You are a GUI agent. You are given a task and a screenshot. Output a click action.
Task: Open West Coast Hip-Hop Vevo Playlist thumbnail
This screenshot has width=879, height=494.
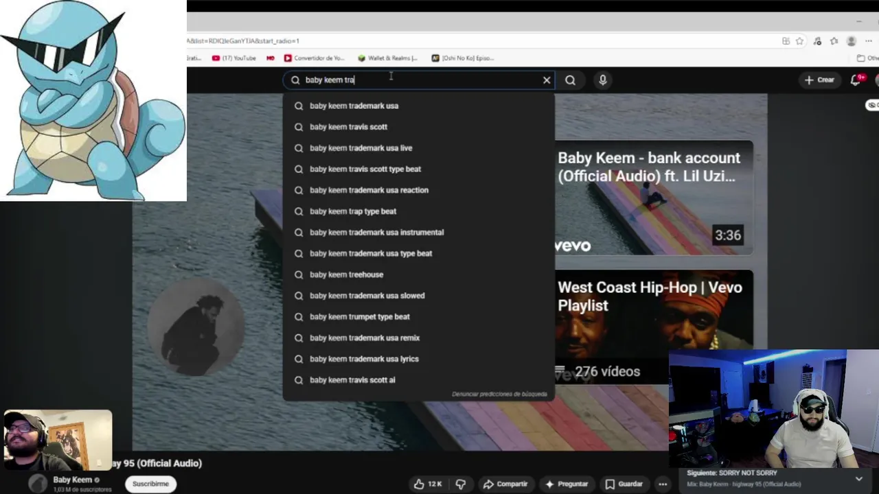654,327
